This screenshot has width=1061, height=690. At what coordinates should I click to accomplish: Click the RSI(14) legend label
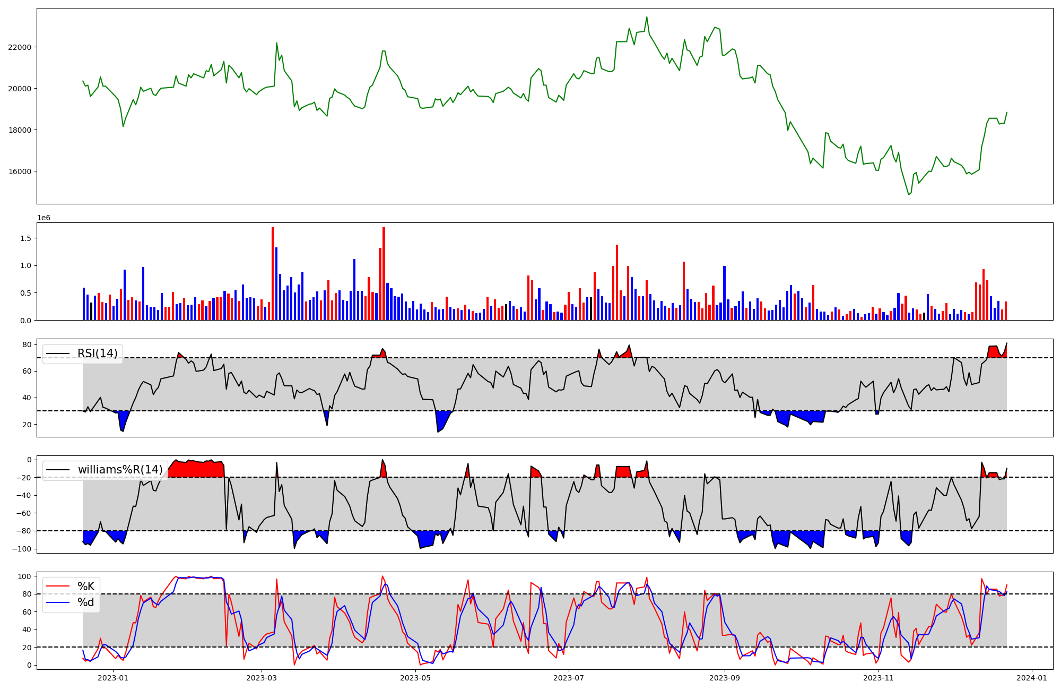coord(98,353)
